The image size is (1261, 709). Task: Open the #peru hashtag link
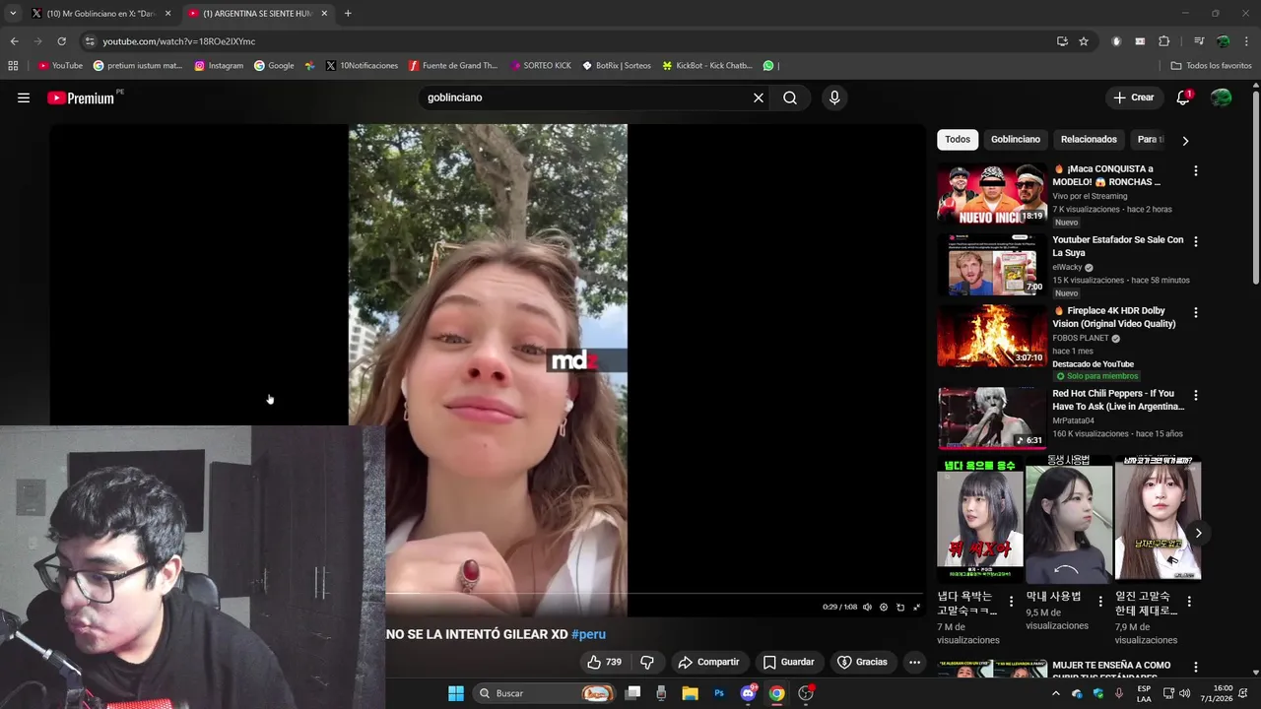point(588,634)
